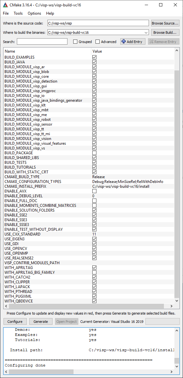Click the options table down scroll arrow
This screenshot has height=378, width=183.
pyautogui.click(x=177, y=301)
